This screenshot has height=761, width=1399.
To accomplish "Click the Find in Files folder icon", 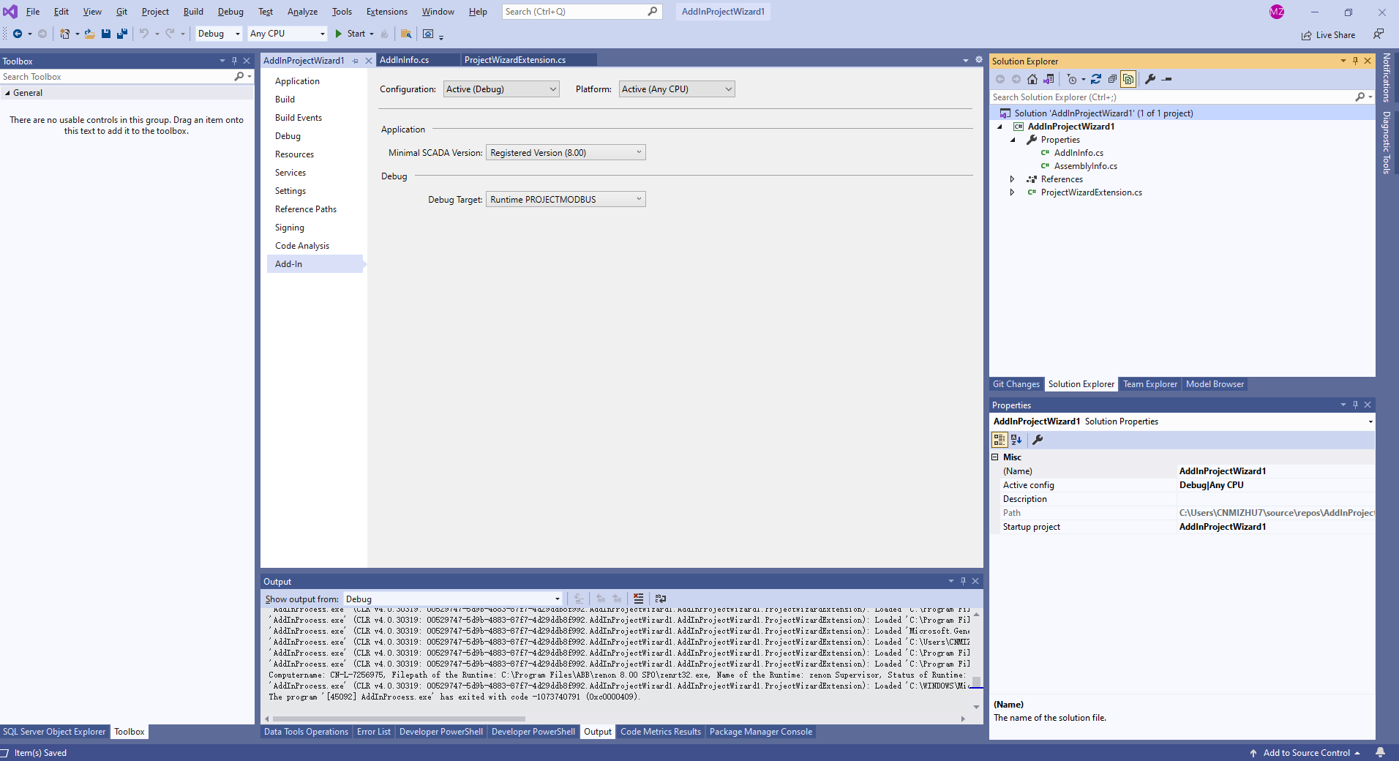I will click(x=406, y=34).
